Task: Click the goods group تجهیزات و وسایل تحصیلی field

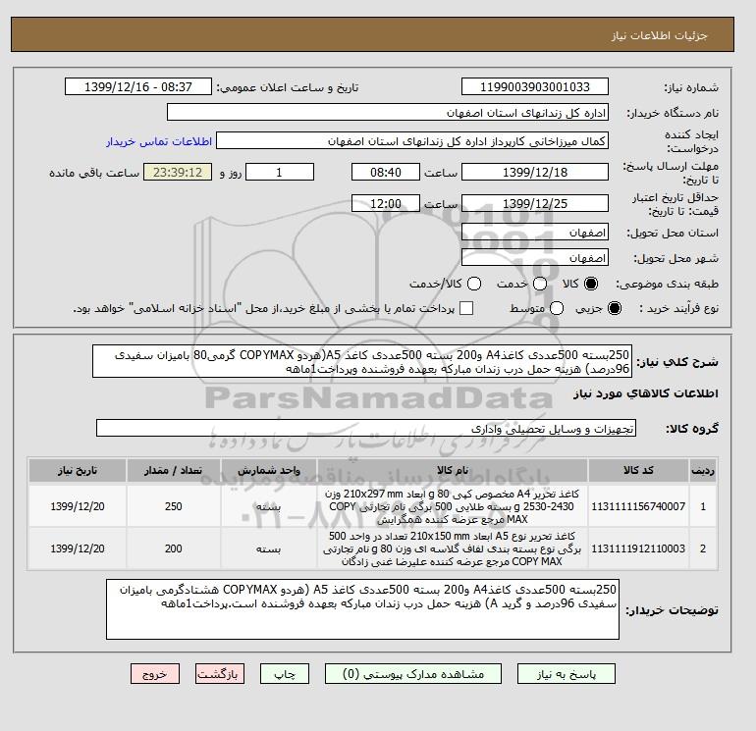Action: click(366, 428)
